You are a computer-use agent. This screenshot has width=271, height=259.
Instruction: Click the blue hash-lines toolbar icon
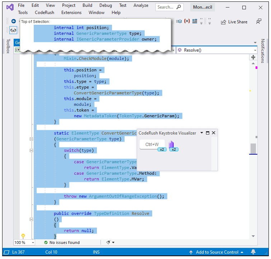(195, 21)
